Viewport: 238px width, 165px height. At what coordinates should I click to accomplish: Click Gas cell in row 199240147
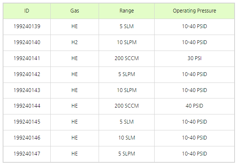(x=75, y=154)
